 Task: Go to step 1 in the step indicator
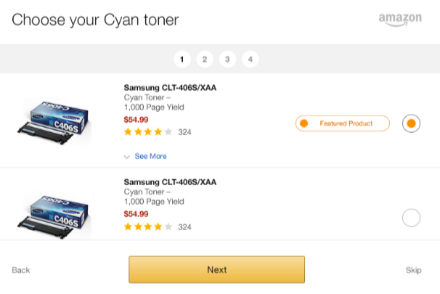tap(182, 60)
